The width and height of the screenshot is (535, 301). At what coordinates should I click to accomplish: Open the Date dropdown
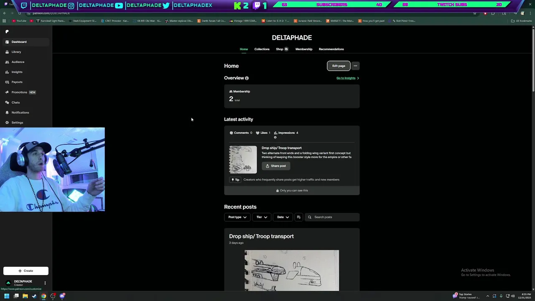283,217
